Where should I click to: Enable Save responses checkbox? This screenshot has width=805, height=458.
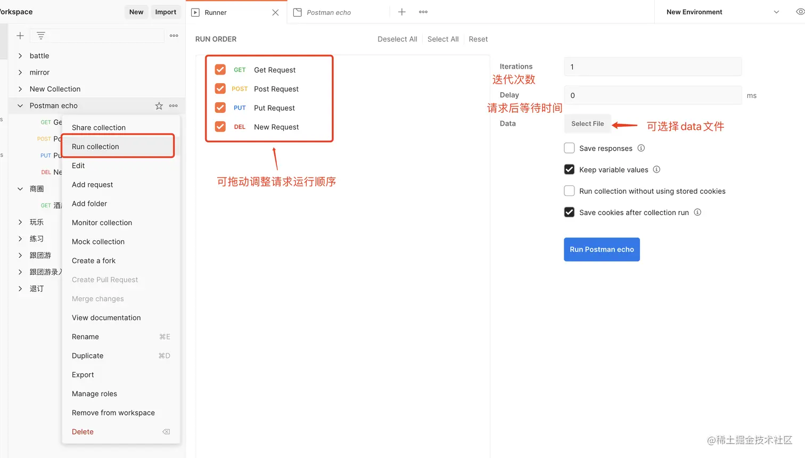pos(569,148)
